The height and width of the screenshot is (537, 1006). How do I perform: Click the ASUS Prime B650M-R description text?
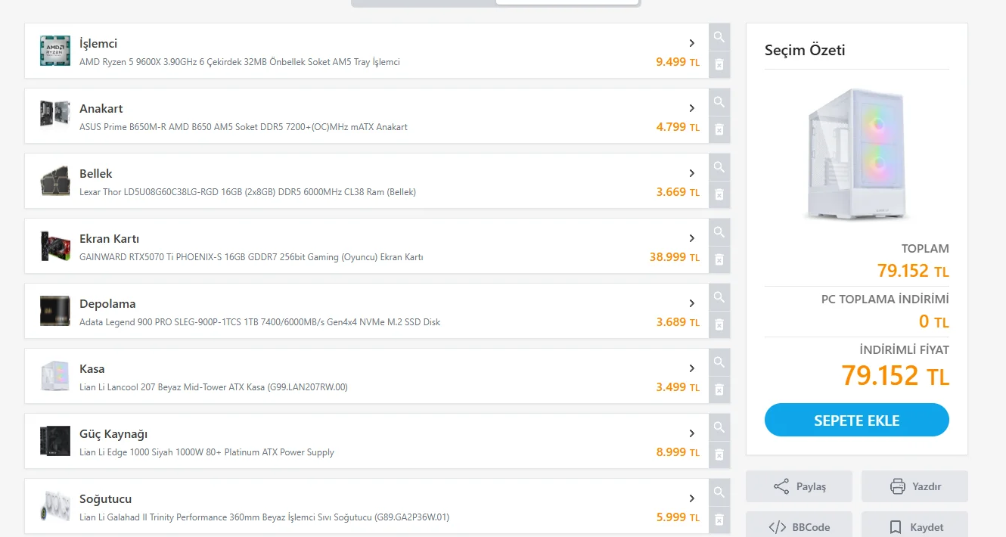tap(244, 127)
